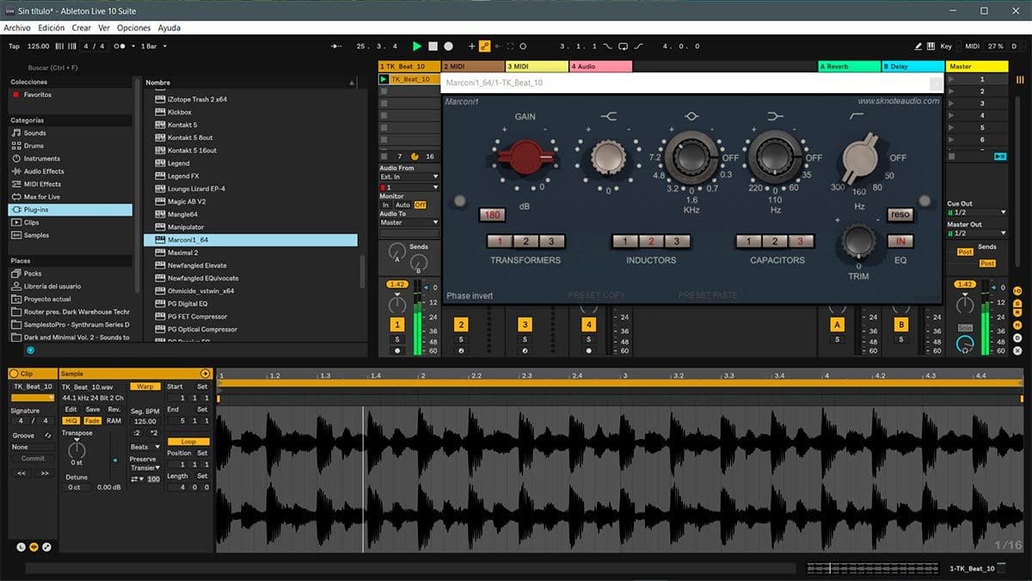Select the Drums category icon

(16, 146)
